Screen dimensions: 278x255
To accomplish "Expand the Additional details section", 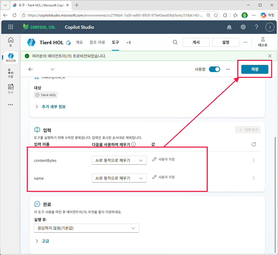I will click(50, 107).
